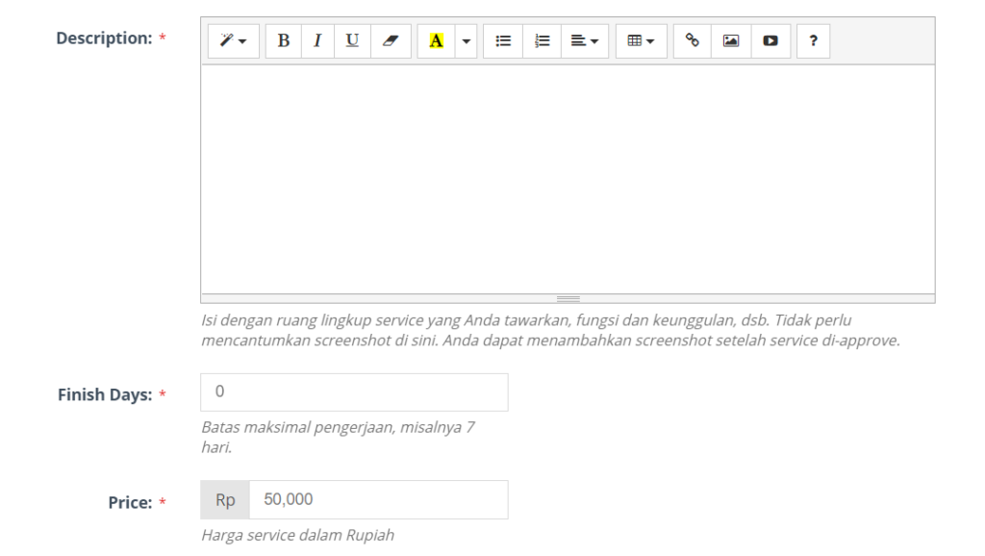
Task: Insert a hyperlink with link icon
Action: (693, 40)
